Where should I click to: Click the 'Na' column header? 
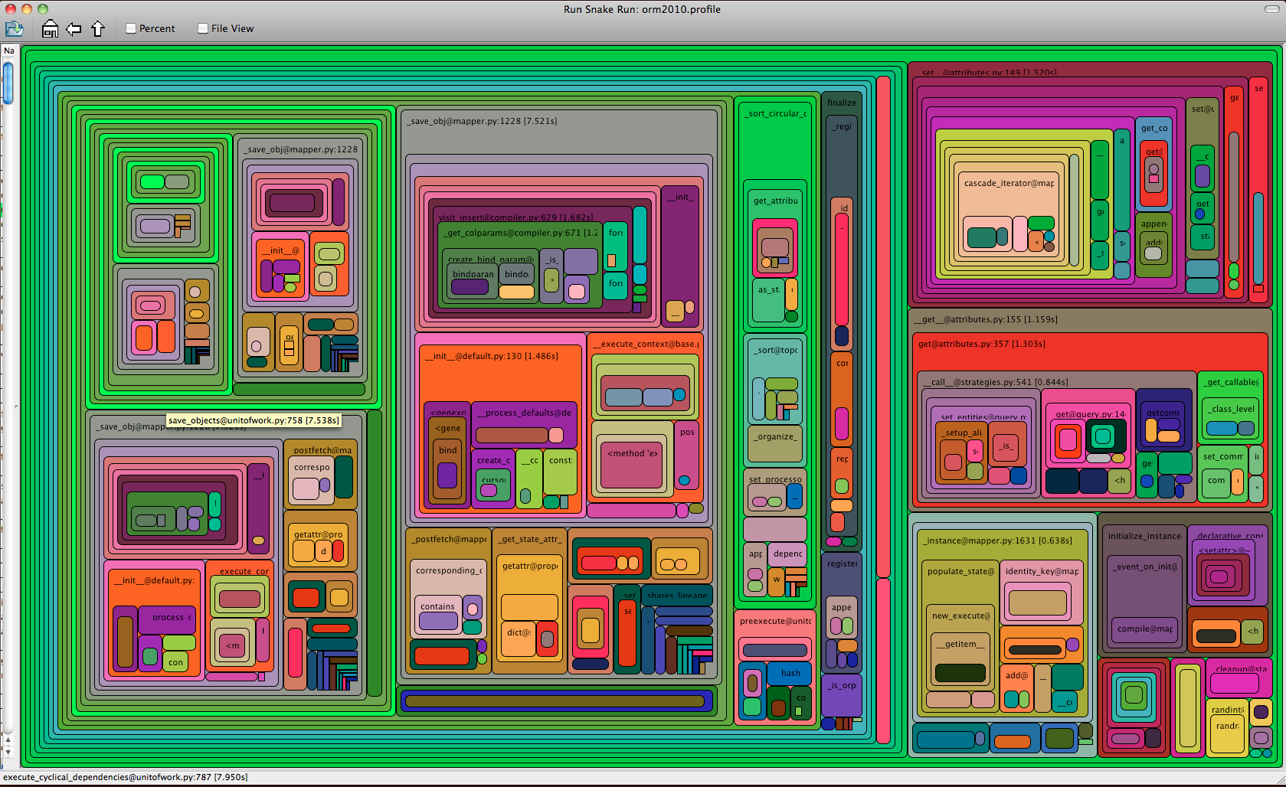click(9, 51)
